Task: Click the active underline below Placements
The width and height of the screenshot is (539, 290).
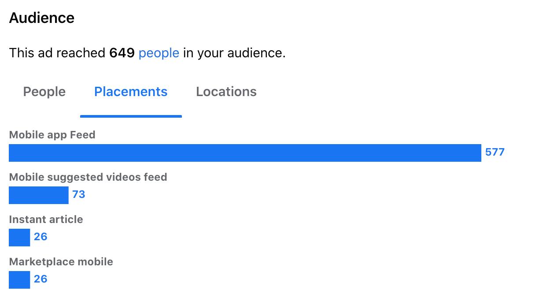Action: click(131, 116)
